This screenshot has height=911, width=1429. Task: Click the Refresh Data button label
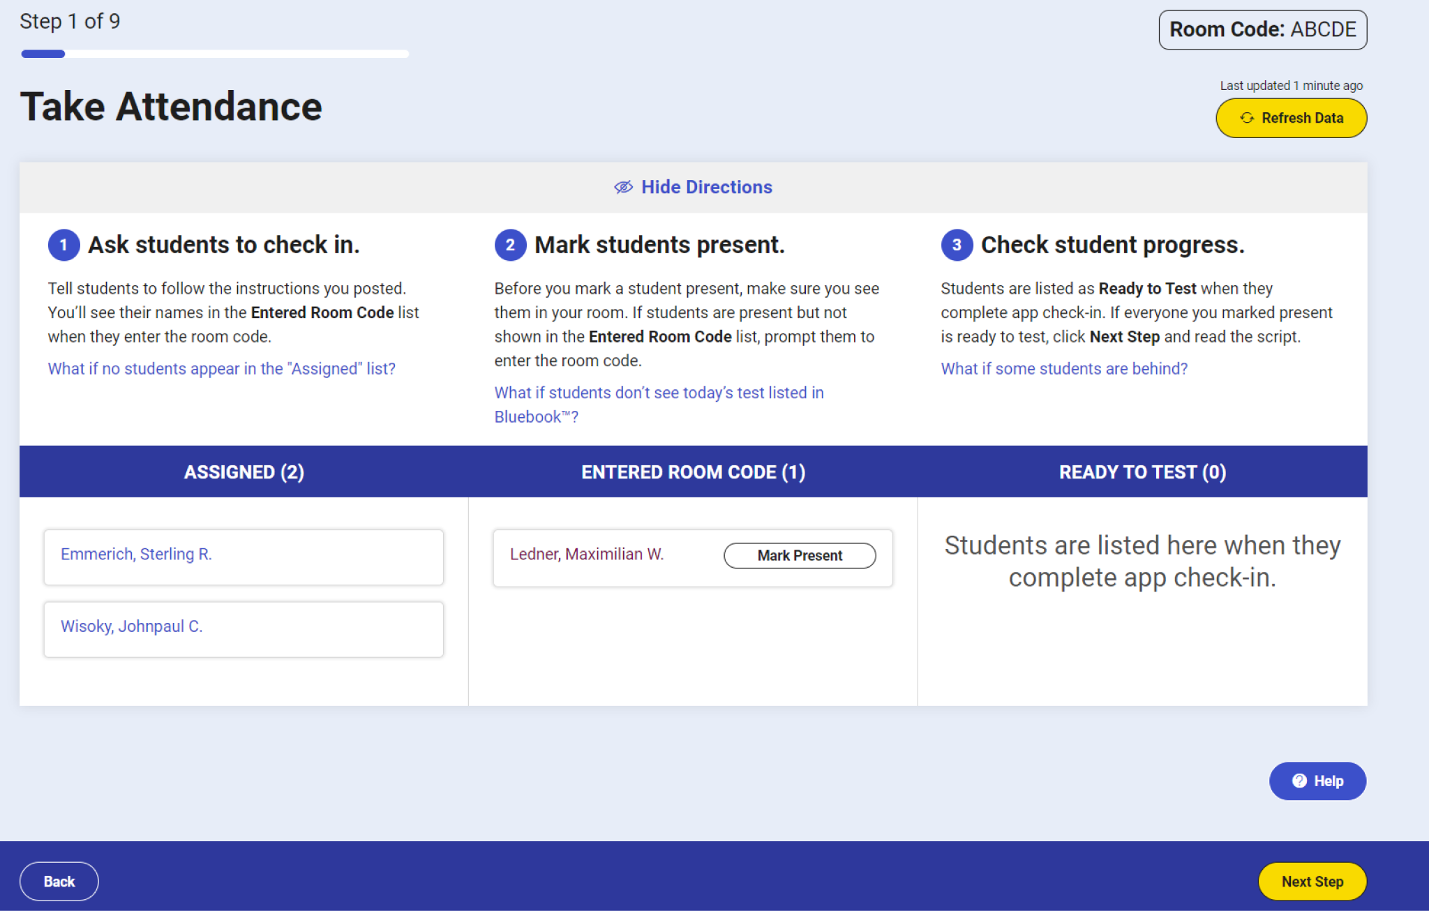pos(1302,118)
